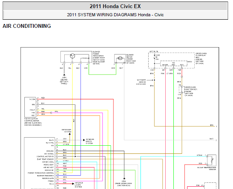
Task: Click the 'A/C SIGNAL' pin label
Action: coord(49,154)
